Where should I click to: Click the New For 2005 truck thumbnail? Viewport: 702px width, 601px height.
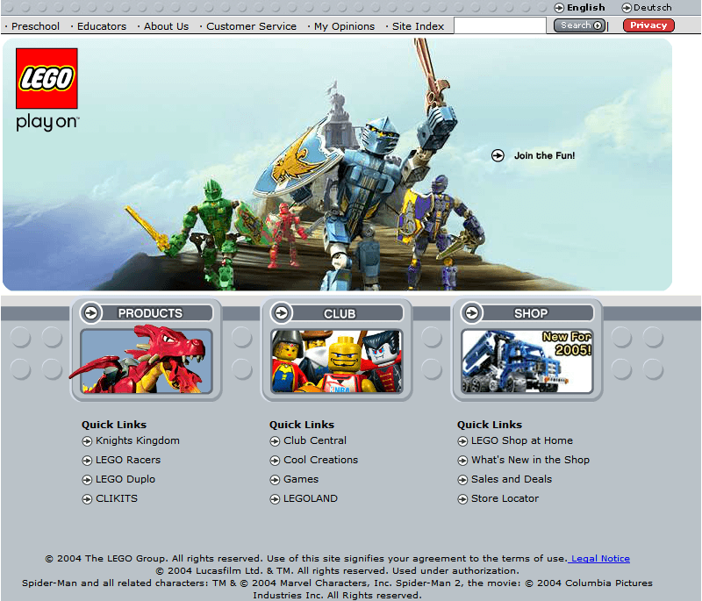click(x=527, y=361)
